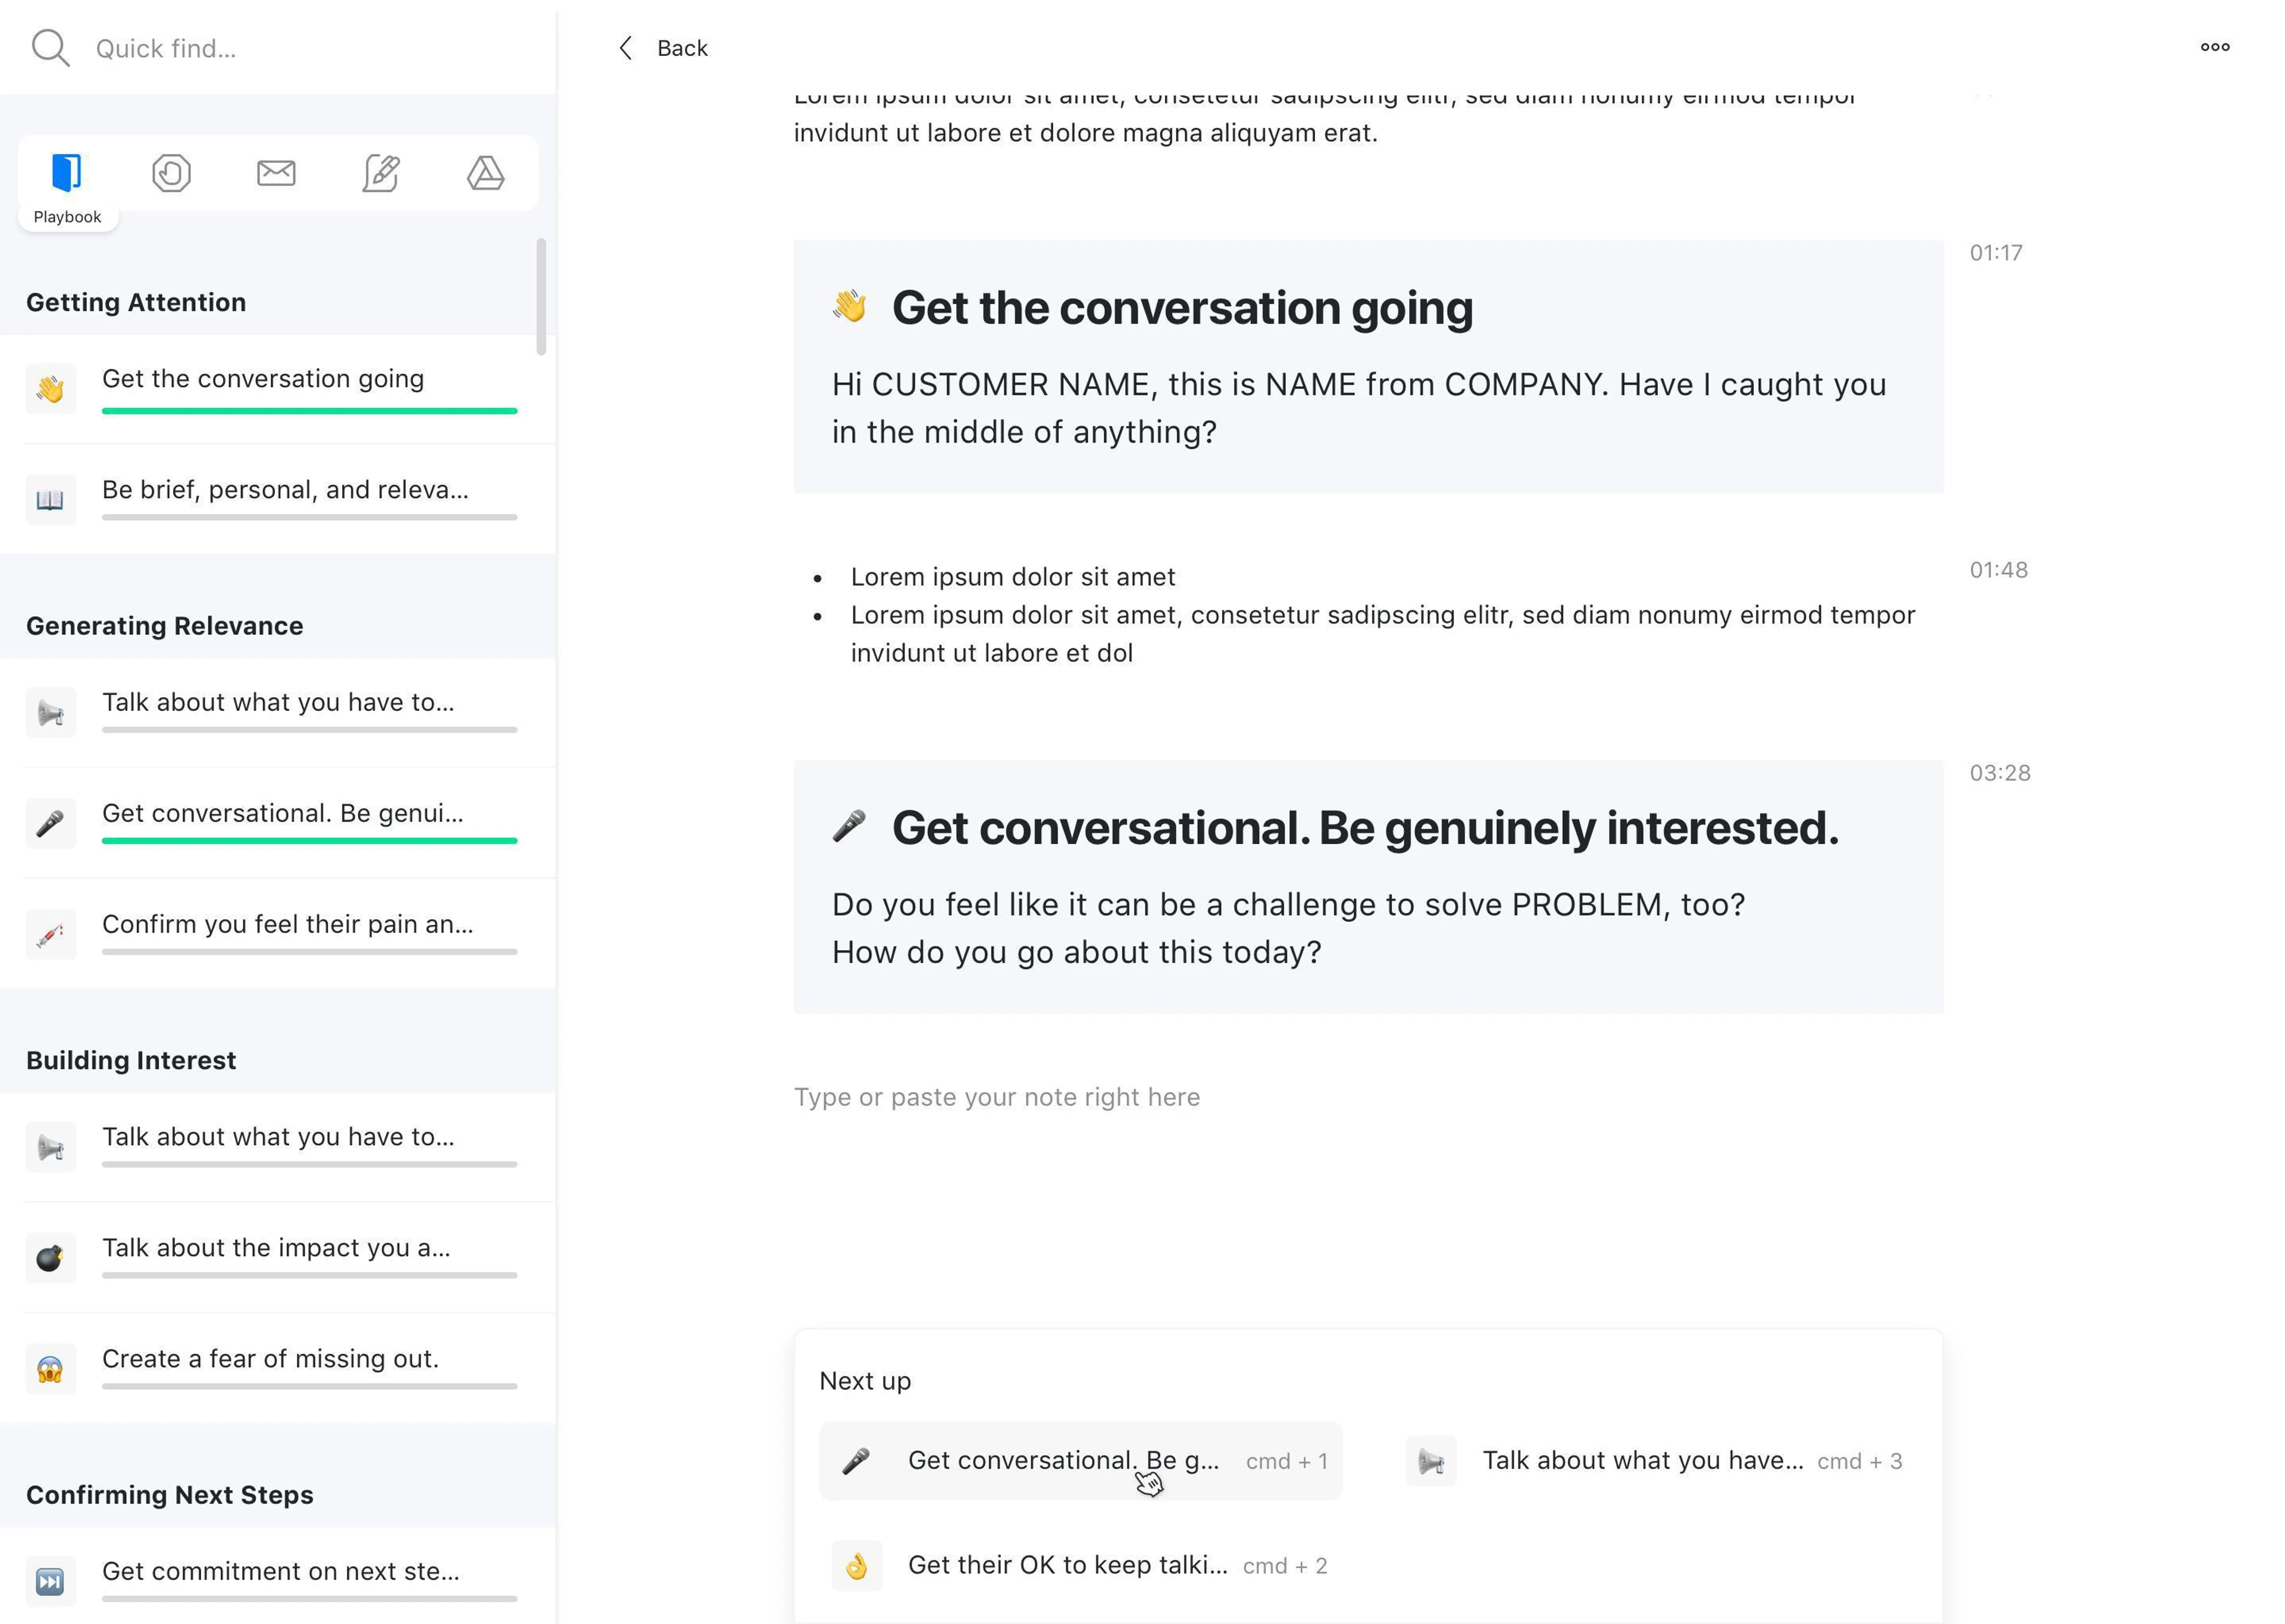Select 'Confirm you feel their pain' item

tap(287, 924)
